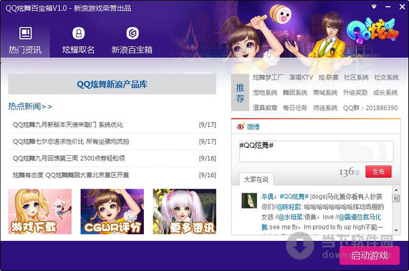Open the 新浪百宝箱 tab

132,41
